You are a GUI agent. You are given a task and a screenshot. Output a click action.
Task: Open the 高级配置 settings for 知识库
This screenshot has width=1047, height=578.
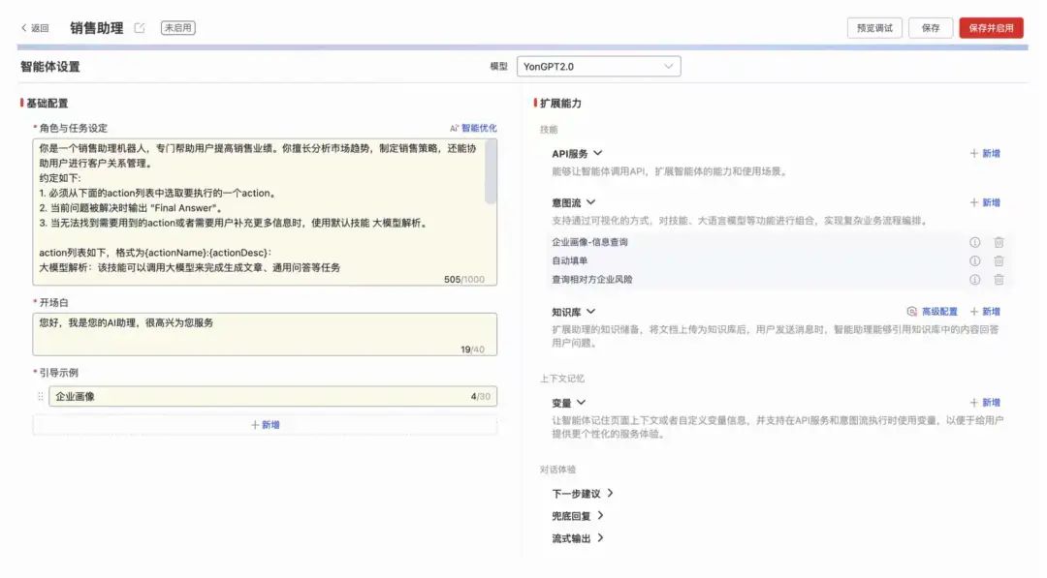coord(937,310)
